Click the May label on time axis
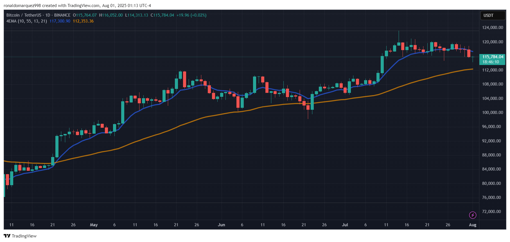This screenshot has height=242, width=510. [94, 225]
